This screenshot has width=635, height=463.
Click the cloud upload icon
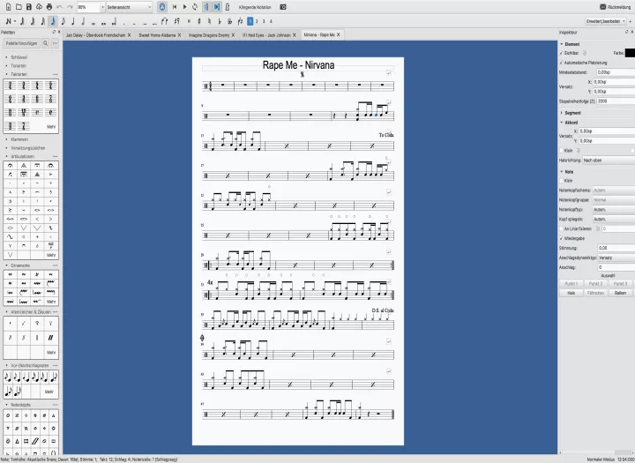point(39,7)
